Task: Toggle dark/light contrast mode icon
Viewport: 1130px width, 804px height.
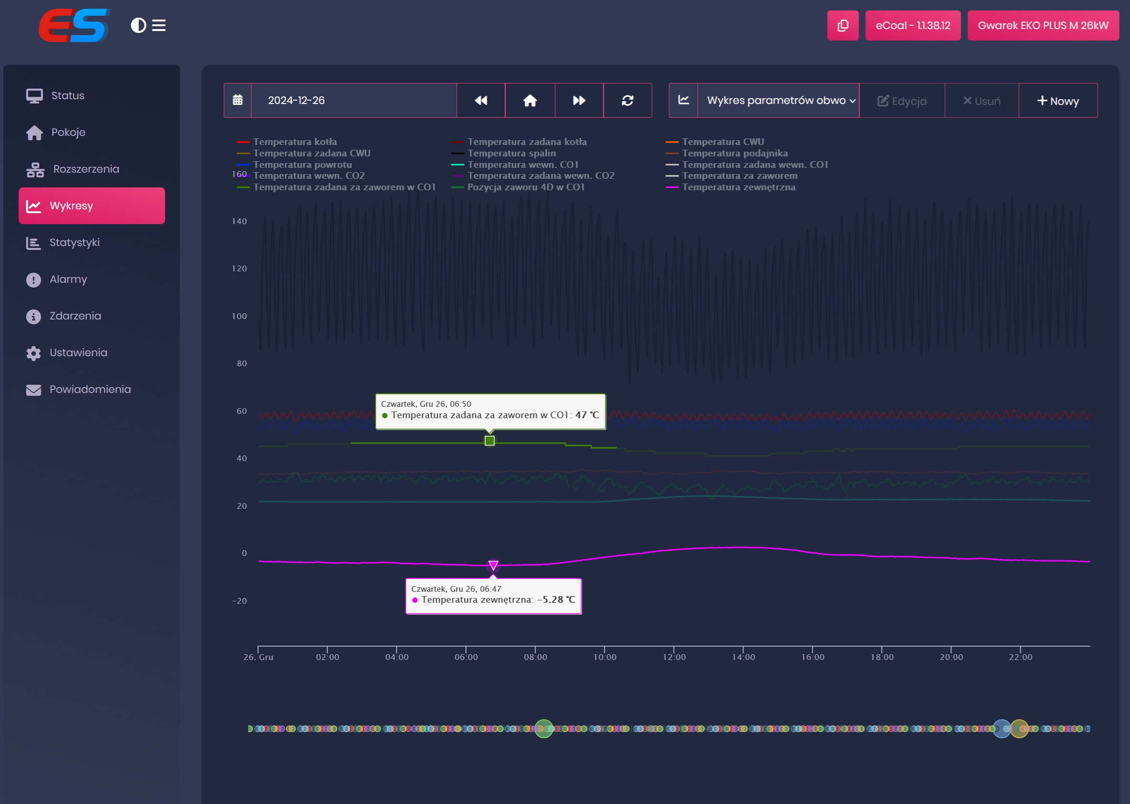Action: click(x=138, y=25)
